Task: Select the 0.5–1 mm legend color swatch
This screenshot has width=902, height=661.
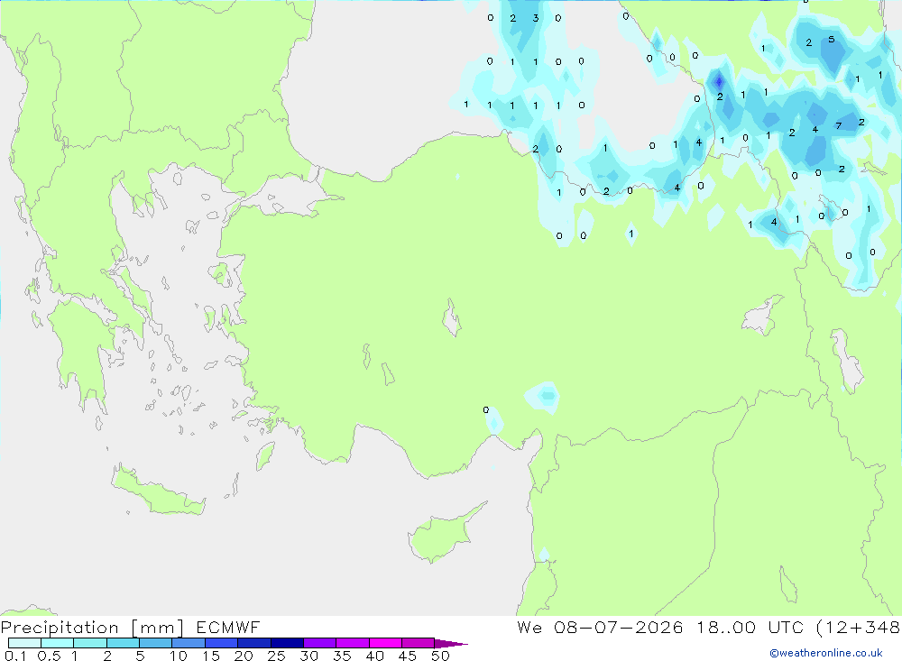Action: click(57, 643)
